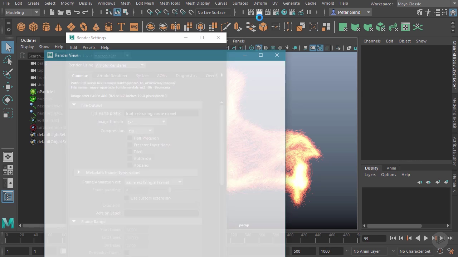Create a polygon sphere from the shelf
The image size is (458, 257).
[21, 27]
